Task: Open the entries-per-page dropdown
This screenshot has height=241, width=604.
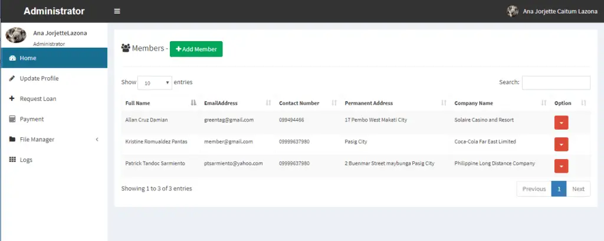Action: click(155, 82)
